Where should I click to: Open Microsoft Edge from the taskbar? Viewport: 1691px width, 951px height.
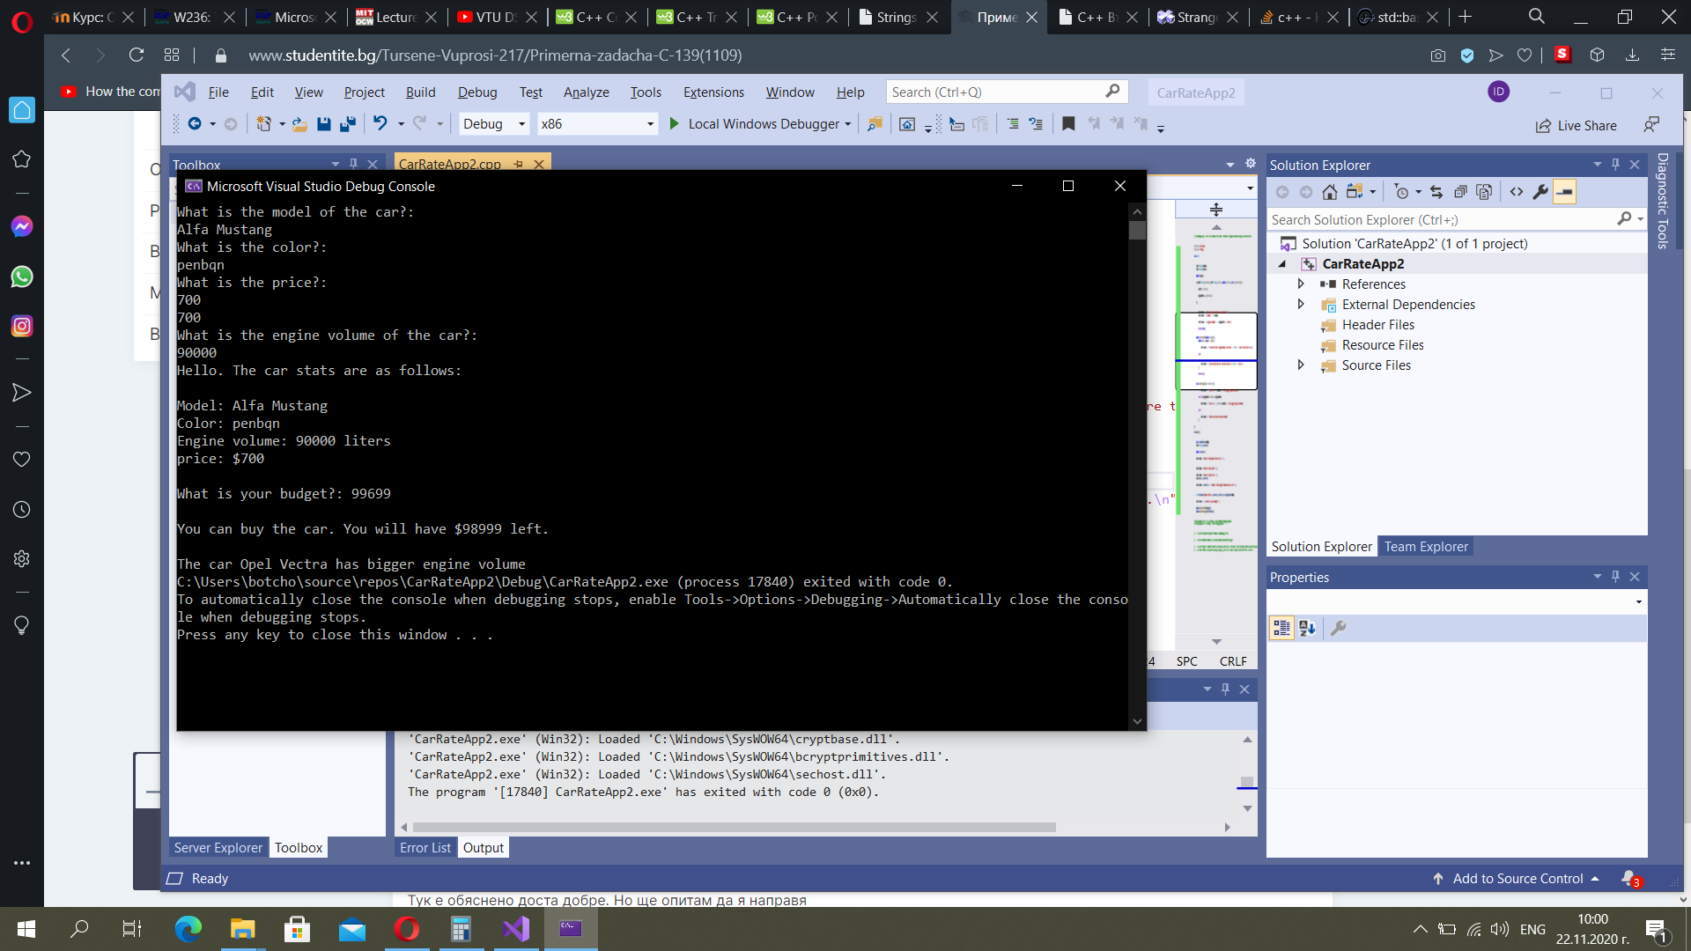pos(188,929)
